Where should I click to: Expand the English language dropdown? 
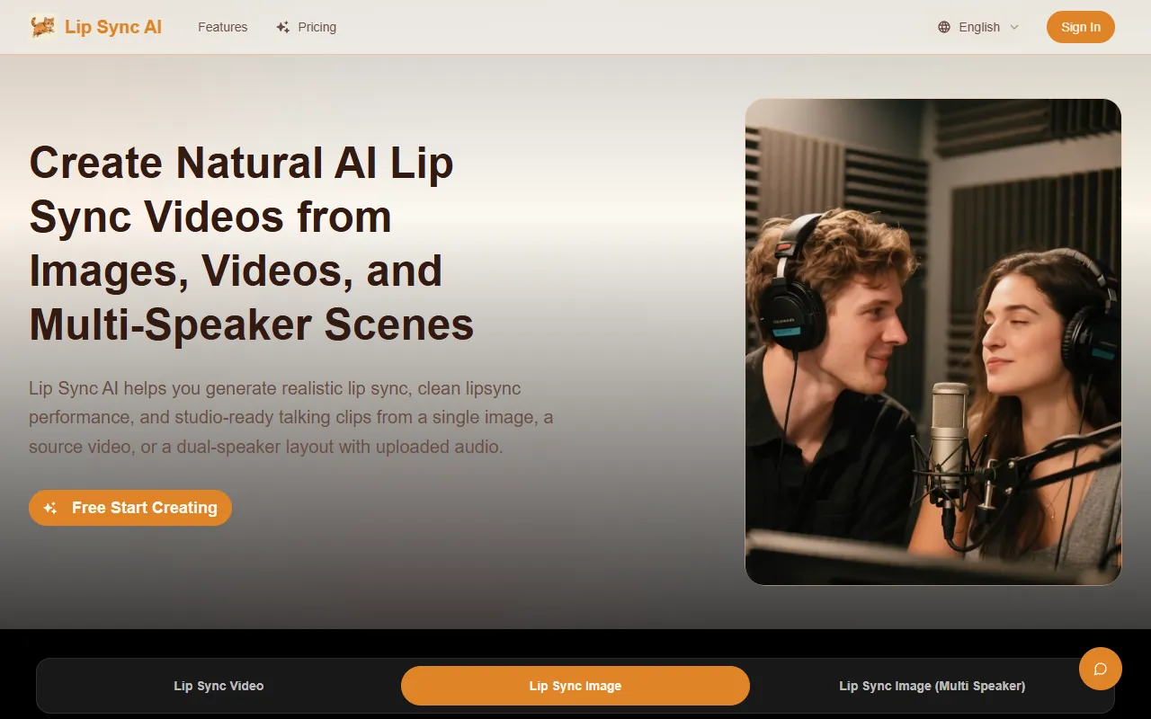point(978,27)
